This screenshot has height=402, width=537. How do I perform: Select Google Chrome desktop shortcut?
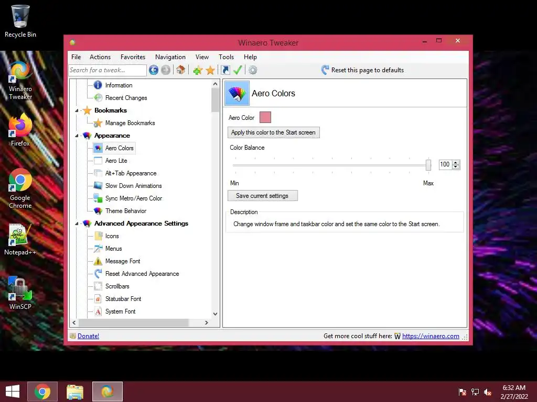pyautogui.click(x=20, y=189)
